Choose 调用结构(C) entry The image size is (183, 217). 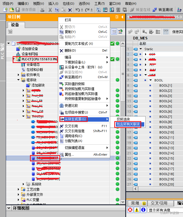coord(84,136)
